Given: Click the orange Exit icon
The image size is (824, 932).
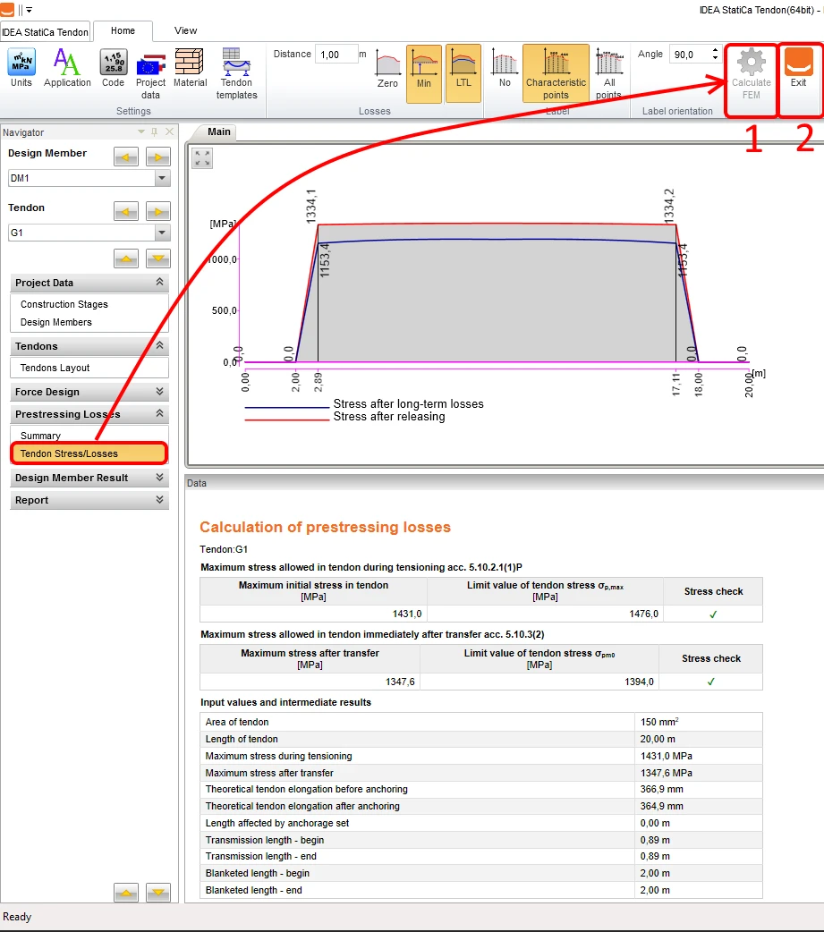Looking at the screenshot, I should [x=798, y=62].
